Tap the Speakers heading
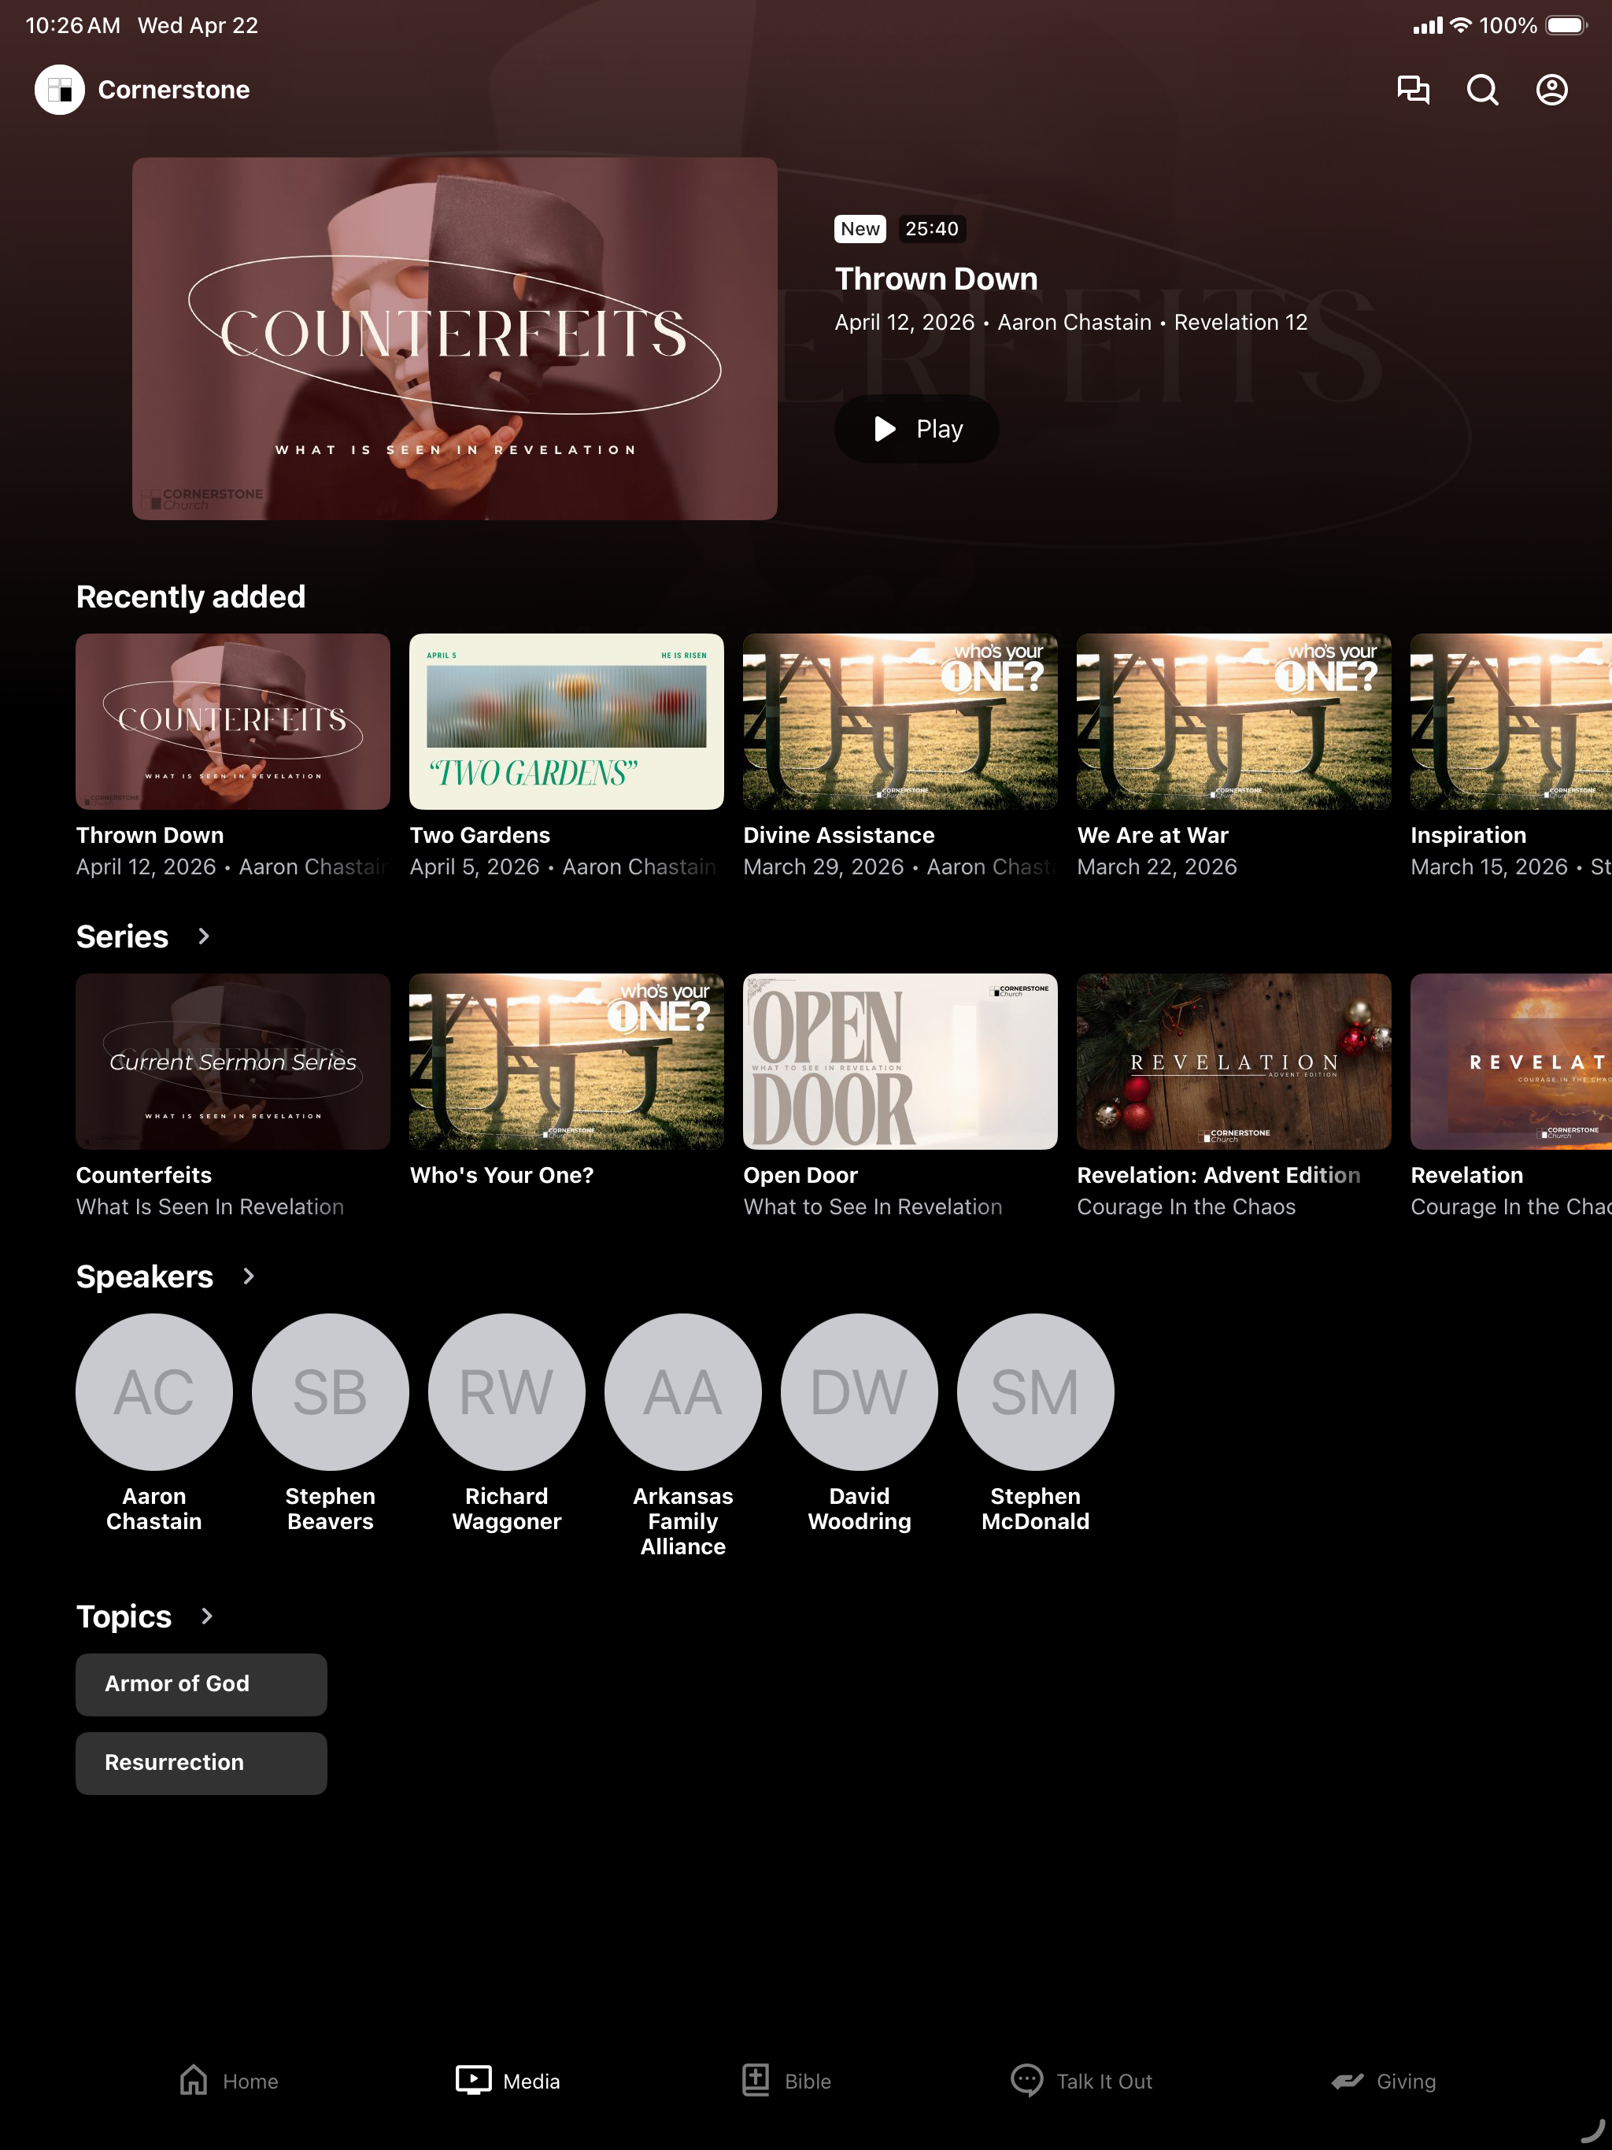The width and height of the screenshot is (1612, 2150). click(x=145, y=1276)
